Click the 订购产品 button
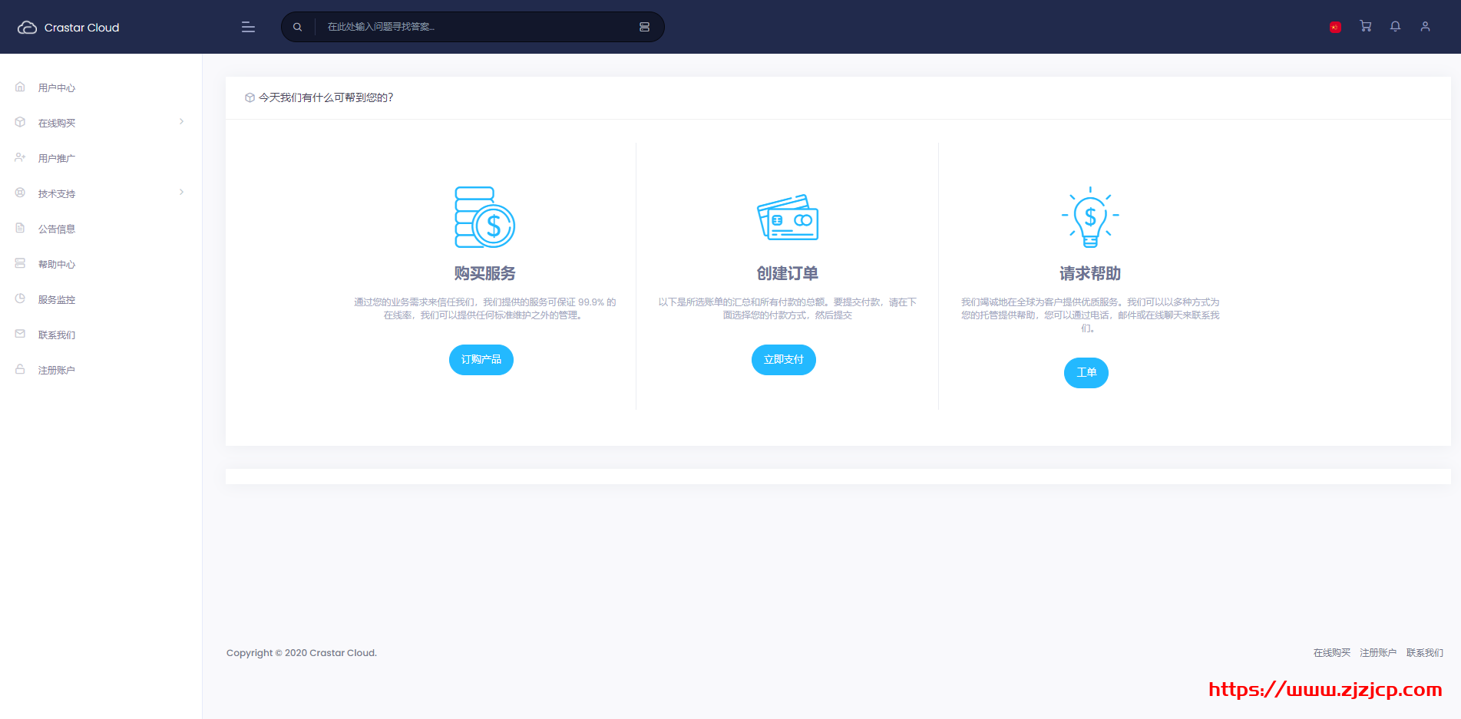The height and width of the screenshot is (719, 1461). click(481, 359)
